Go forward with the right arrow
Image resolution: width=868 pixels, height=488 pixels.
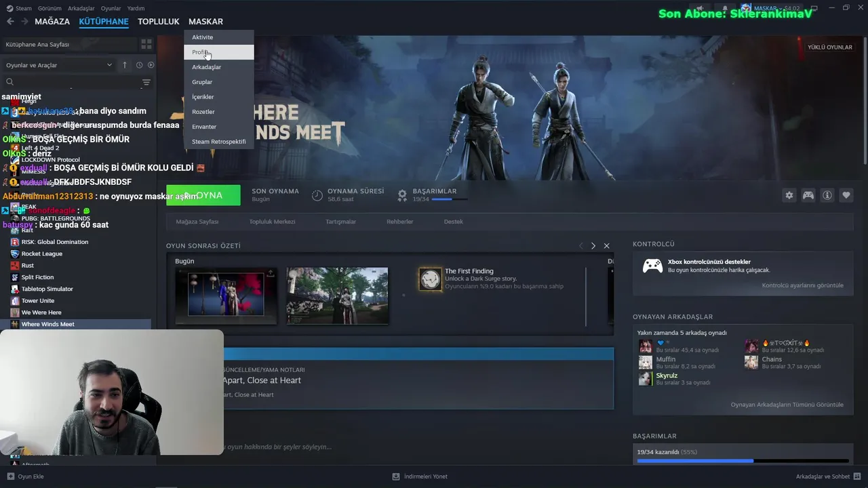[25, 22]
